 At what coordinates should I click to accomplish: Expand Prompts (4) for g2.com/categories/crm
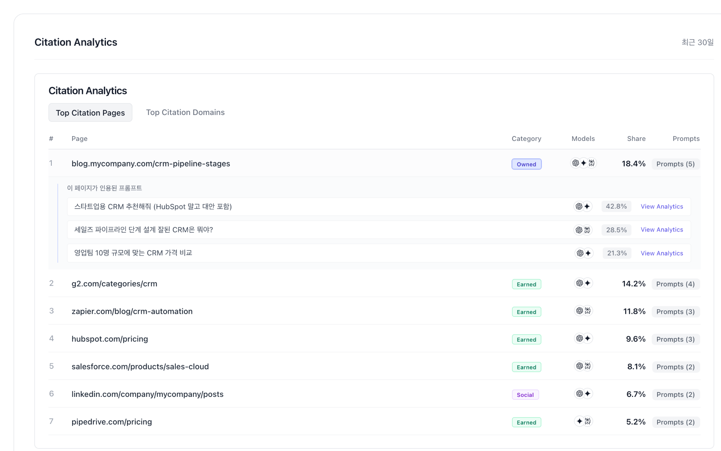tap(675, 284)
